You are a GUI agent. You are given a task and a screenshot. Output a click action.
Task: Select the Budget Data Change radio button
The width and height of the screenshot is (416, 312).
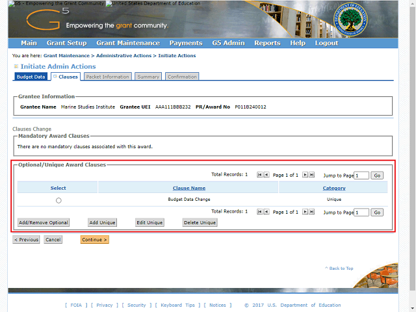[x=58, y=201]
